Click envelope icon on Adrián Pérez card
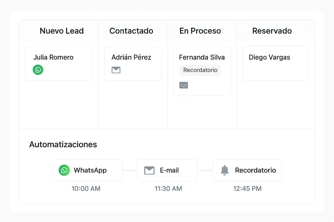 (x=116, y=70)
